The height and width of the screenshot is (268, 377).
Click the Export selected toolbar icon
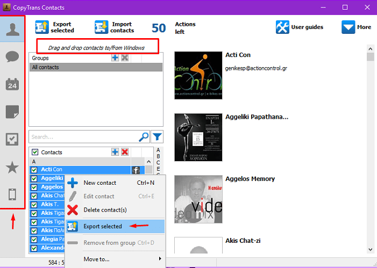[42, 27]
